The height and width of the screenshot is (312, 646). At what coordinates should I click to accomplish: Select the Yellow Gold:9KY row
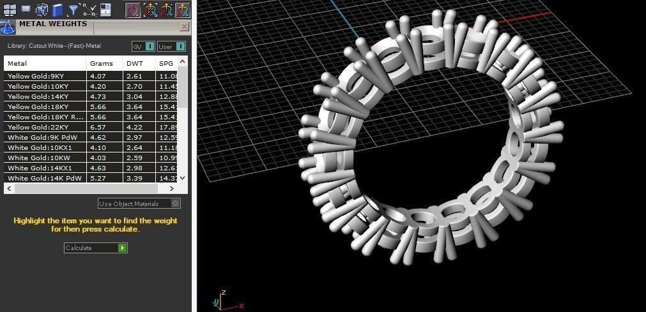[x=91, y=76]
